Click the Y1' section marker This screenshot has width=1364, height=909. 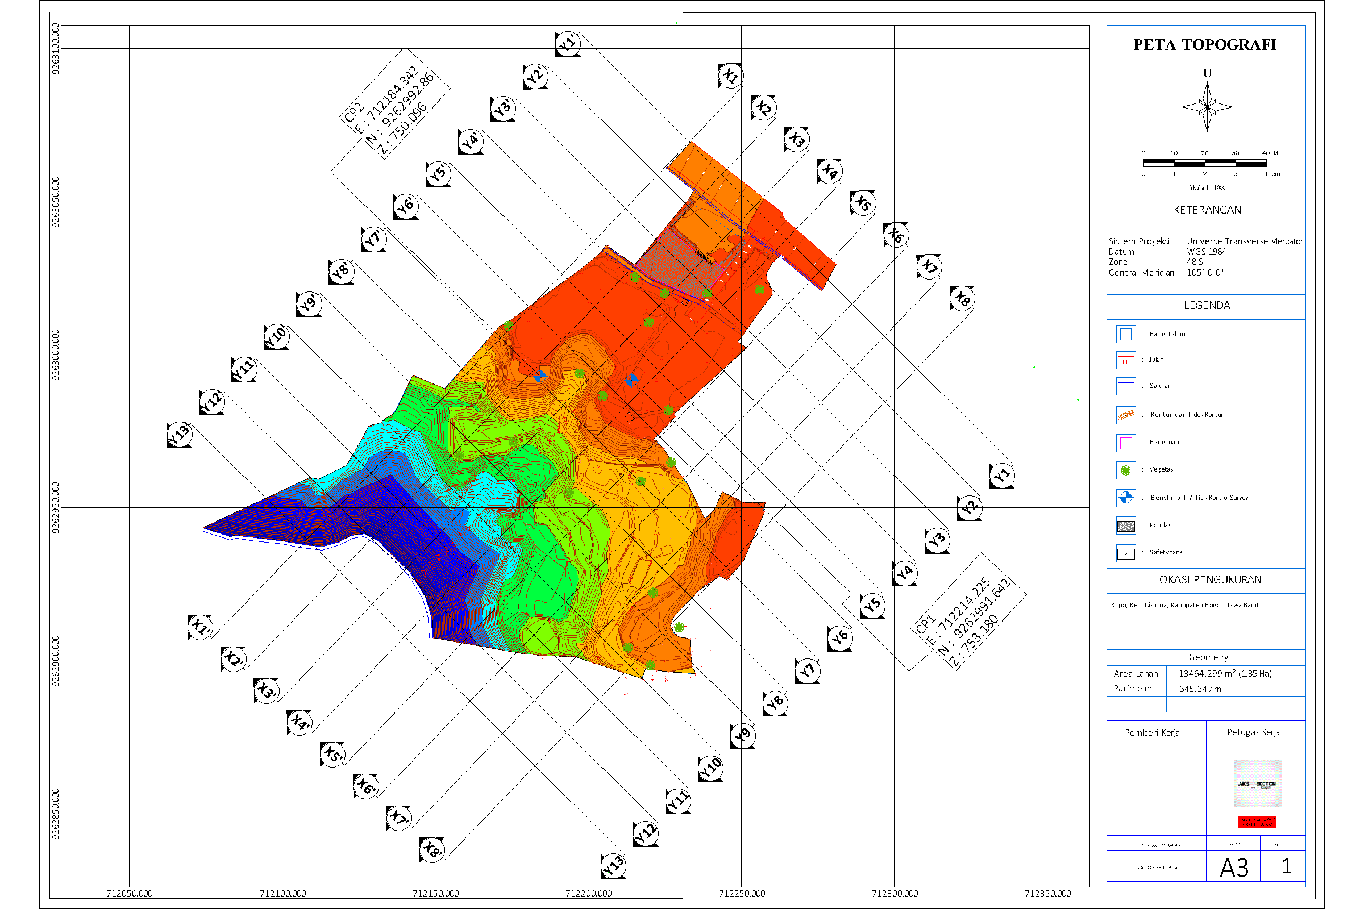568,44
